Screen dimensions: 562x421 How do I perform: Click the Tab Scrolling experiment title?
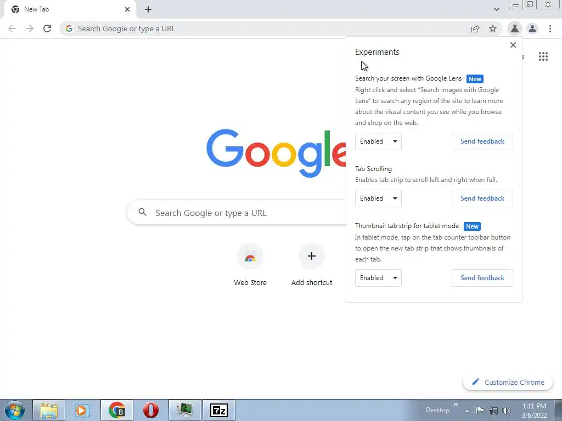pos(373,169)
